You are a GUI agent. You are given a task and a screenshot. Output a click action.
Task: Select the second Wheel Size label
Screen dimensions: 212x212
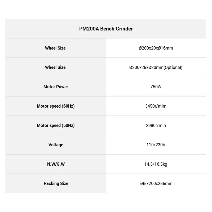(55, 67)
